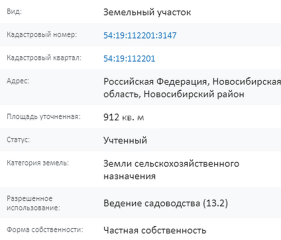Click the area value '912 кв. м'
This screenshot has width=281, height=240.
[x=124, y=117]
